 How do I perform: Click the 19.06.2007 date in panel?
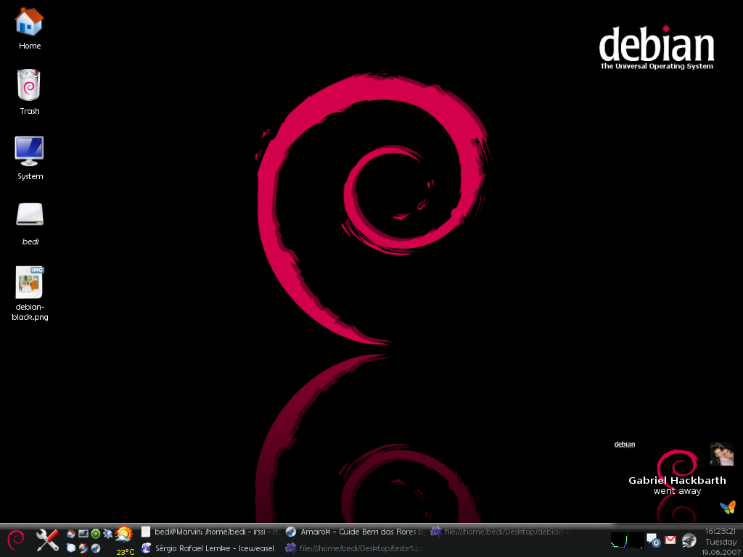(722, 552)
